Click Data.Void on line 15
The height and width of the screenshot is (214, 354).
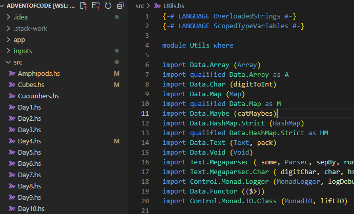[207, 152]
